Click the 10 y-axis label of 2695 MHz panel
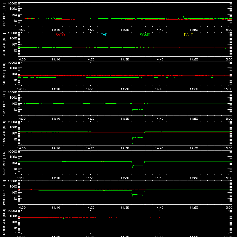The width and height of the screenshot is (237, 237). (x=15, y=139)
